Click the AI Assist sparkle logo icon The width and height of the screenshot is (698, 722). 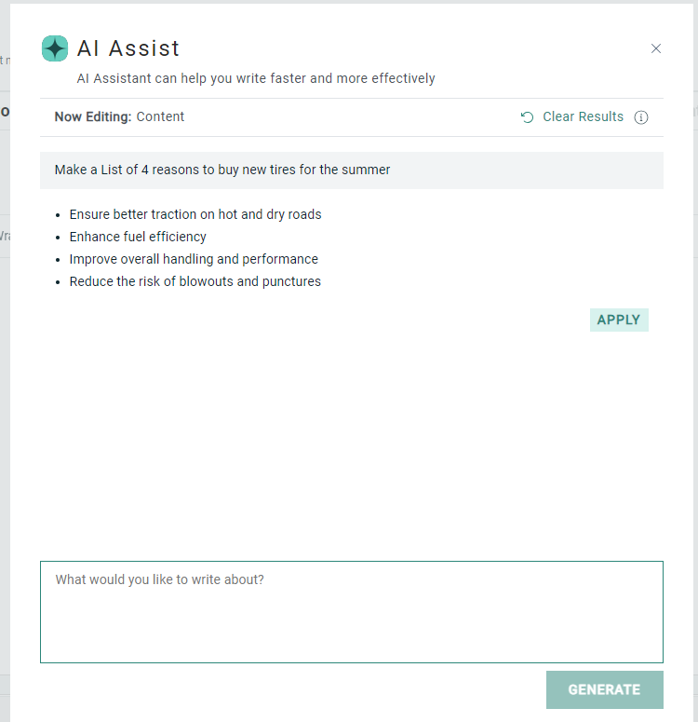coord(55,48)
